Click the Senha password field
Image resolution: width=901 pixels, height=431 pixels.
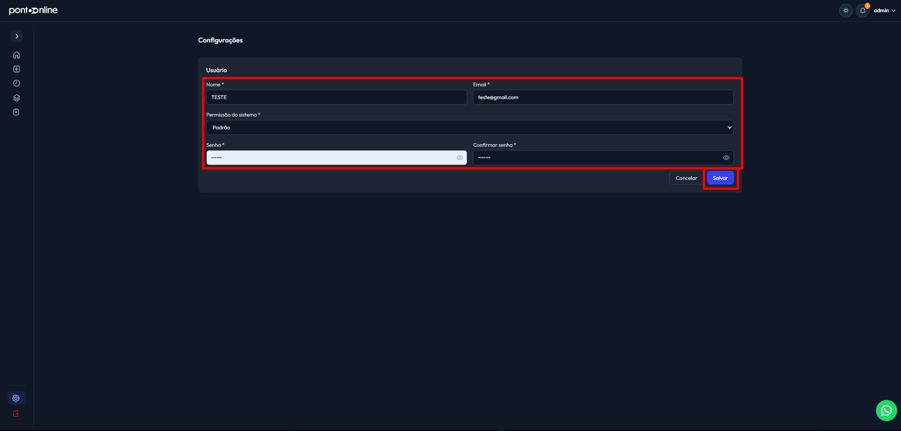pyautogui.click(x=336, y=158)
